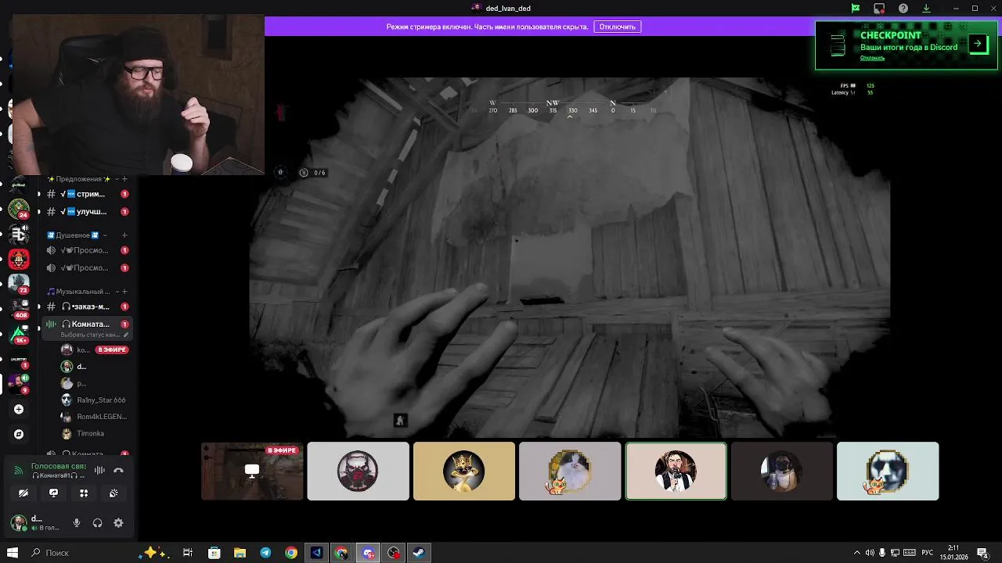Viewport: 1002px width, 563px height.
Task: Open the server with 1K+ badge
Action: (19, 334)
